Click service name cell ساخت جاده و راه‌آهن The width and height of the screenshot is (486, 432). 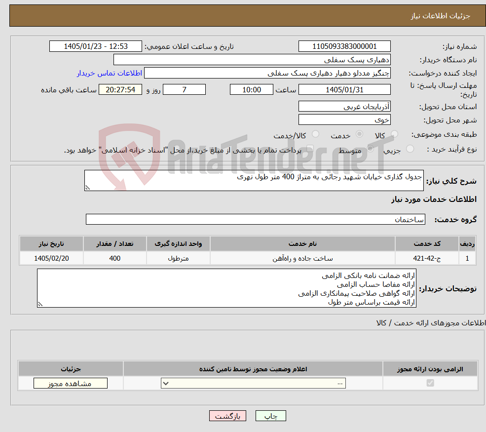tap(302, 258)
